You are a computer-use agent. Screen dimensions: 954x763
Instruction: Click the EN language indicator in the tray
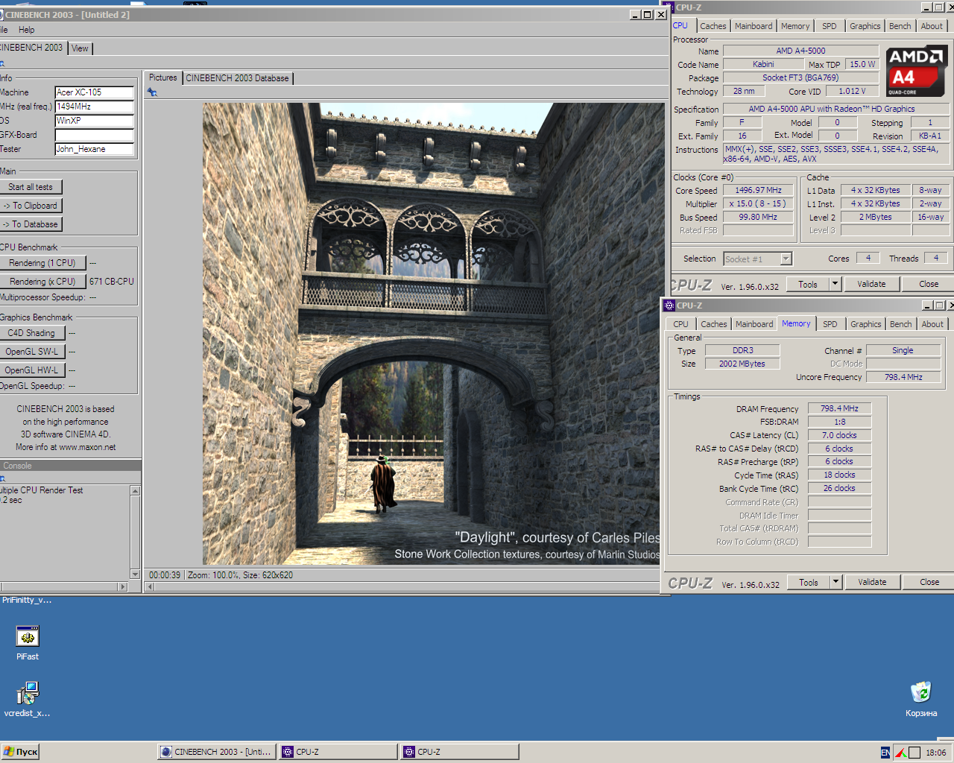coord(885,753)
